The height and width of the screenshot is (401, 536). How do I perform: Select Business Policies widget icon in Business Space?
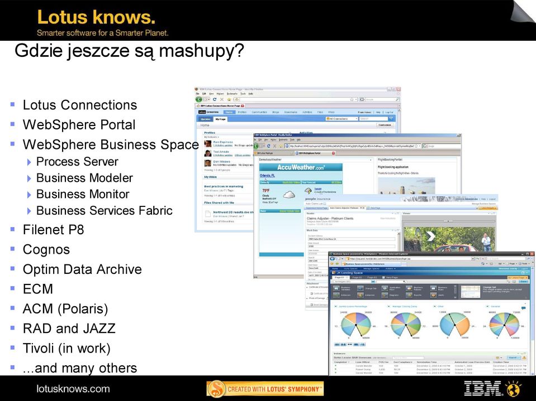pyautogui.click(x=409, y=288)
